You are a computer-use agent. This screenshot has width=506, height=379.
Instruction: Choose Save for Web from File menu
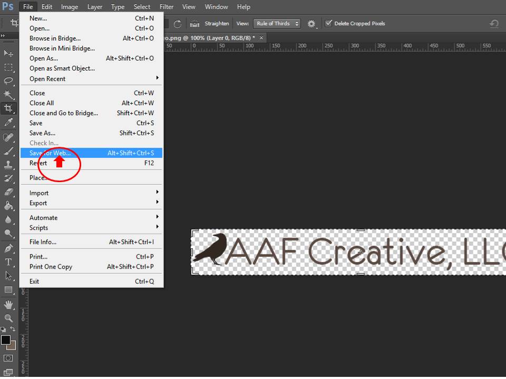point(91,153)
